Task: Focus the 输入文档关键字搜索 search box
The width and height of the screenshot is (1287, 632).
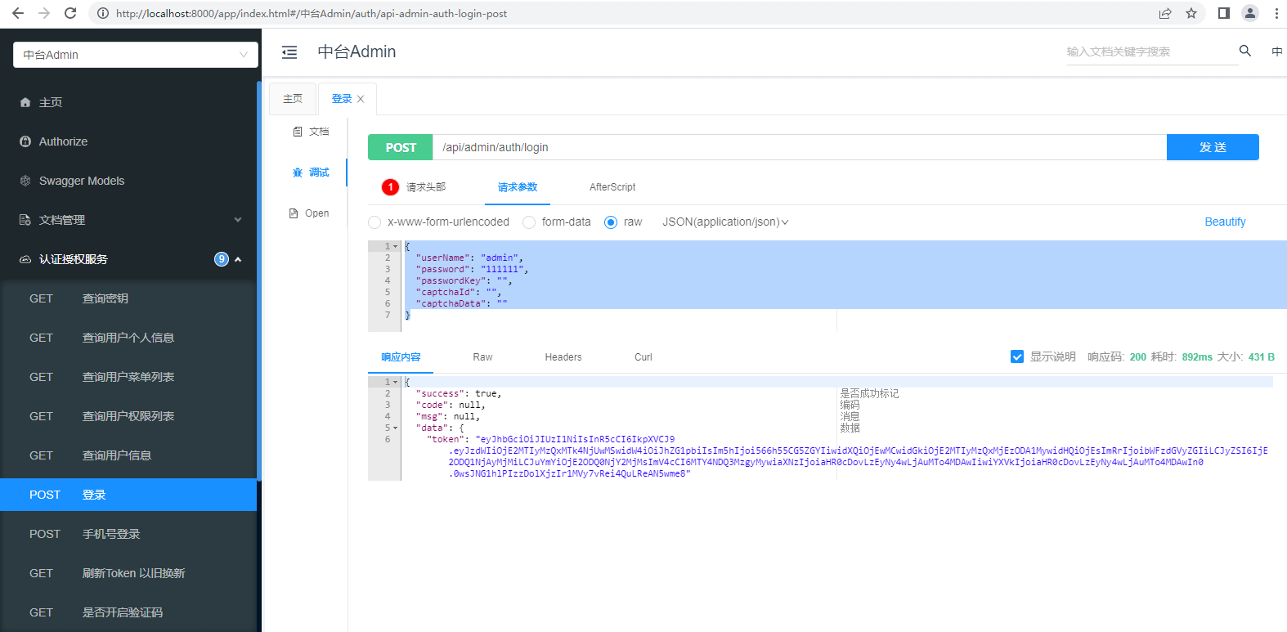Action: [x=1152, y=52]
